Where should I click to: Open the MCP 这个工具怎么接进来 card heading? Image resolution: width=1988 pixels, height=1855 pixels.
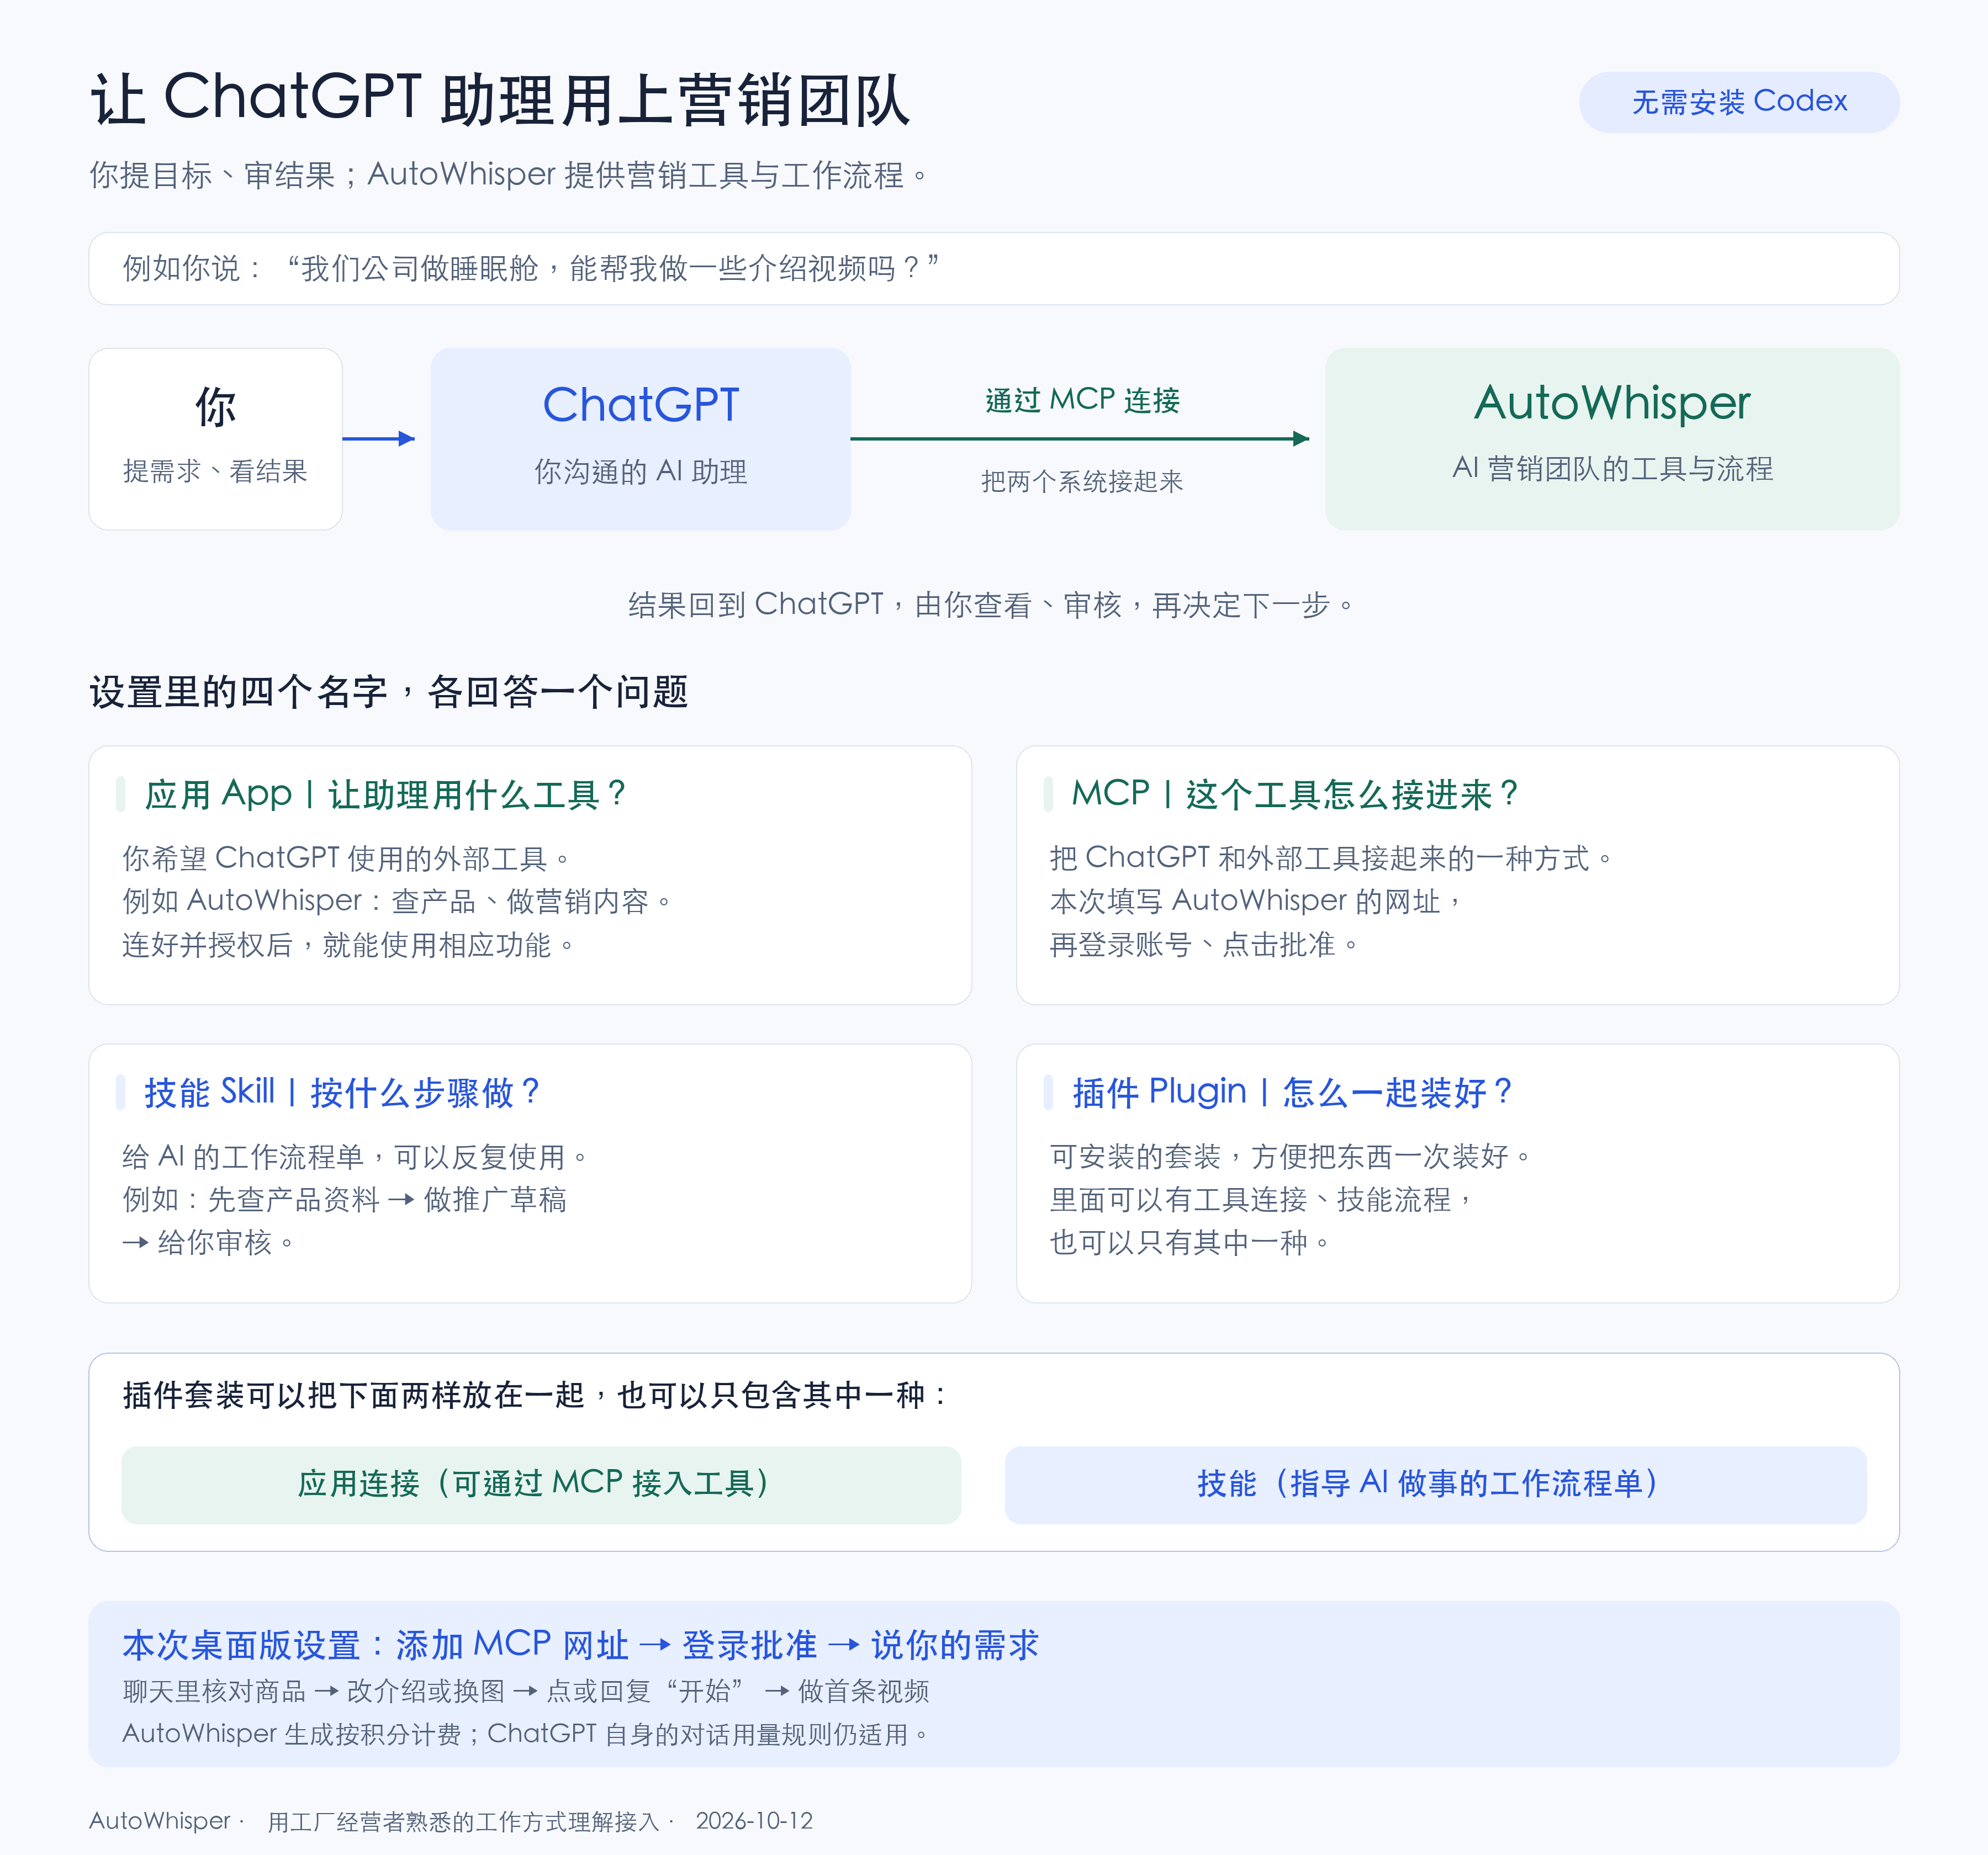click(x=1295, y=794)
